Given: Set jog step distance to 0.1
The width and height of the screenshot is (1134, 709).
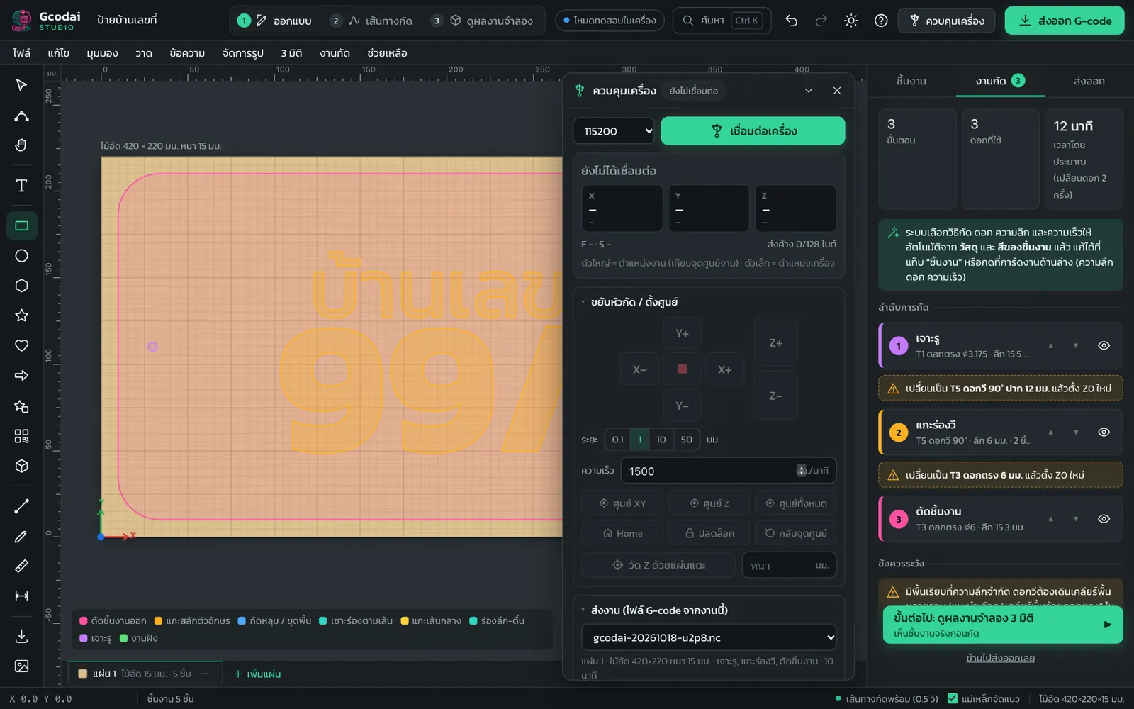Looking at the screenshot, I should pos(617,440).
